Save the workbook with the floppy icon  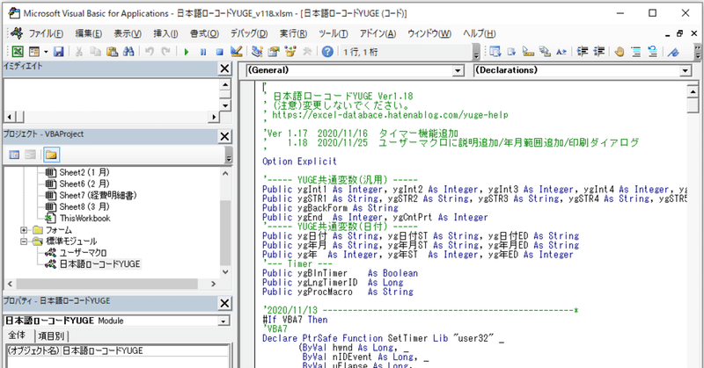pyautogui.click(x=58, y=52)
